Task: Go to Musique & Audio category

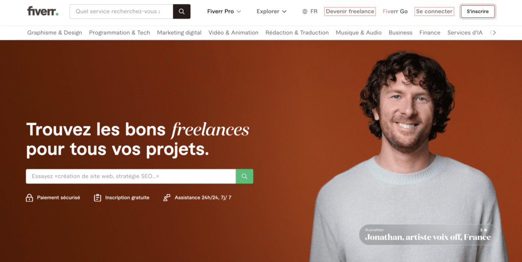Action: coord(358,33)
